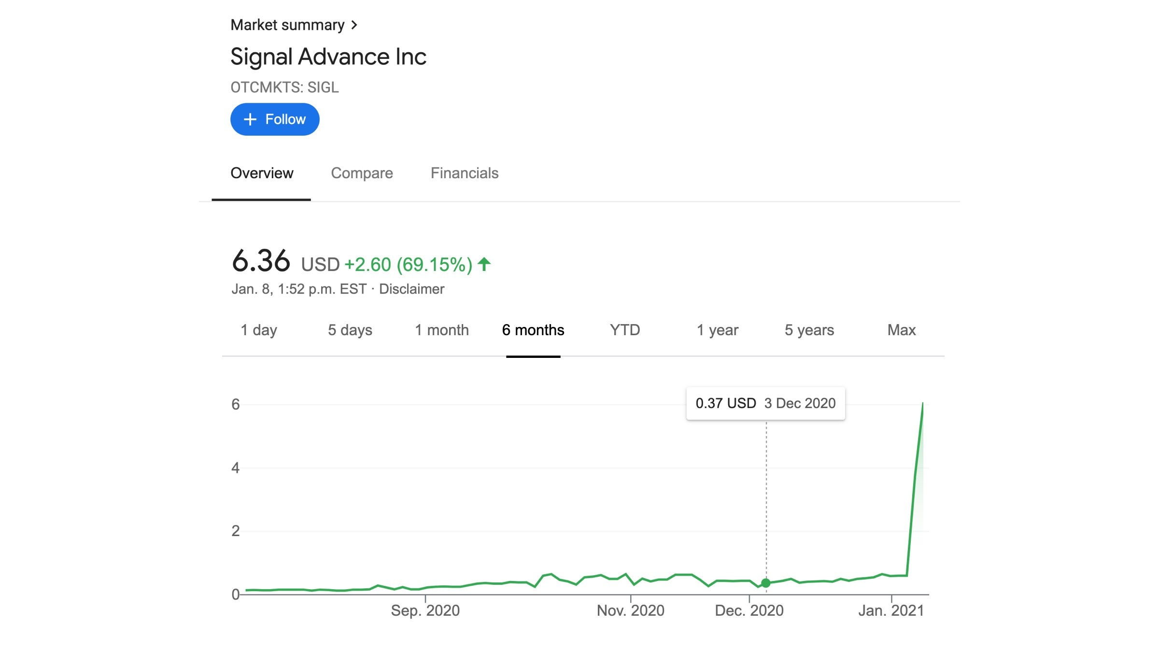Select the 1 month price range
The width and height of the screenshot is (1159, 652).
442,330
